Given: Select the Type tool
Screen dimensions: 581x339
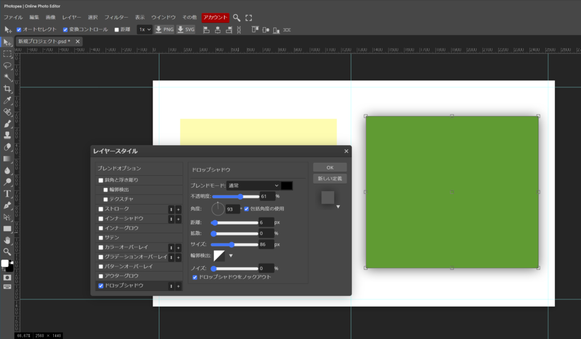Looking at the screenshot, I should pyautogui.click(x=7, y=194).
